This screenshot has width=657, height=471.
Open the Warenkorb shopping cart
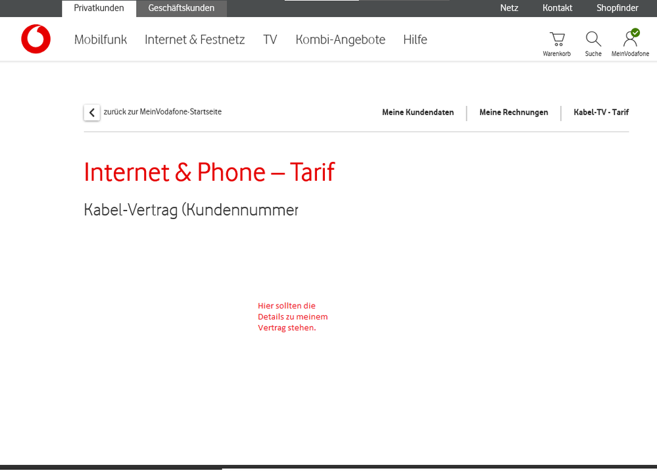pos(557,43)
